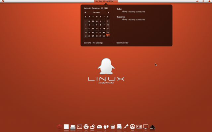Select day 18 in the calendar grid
The width and height of the screenshot is (212, 132).
(x=85, y=32)
